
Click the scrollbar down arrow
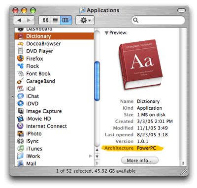(x=97, y=157)
